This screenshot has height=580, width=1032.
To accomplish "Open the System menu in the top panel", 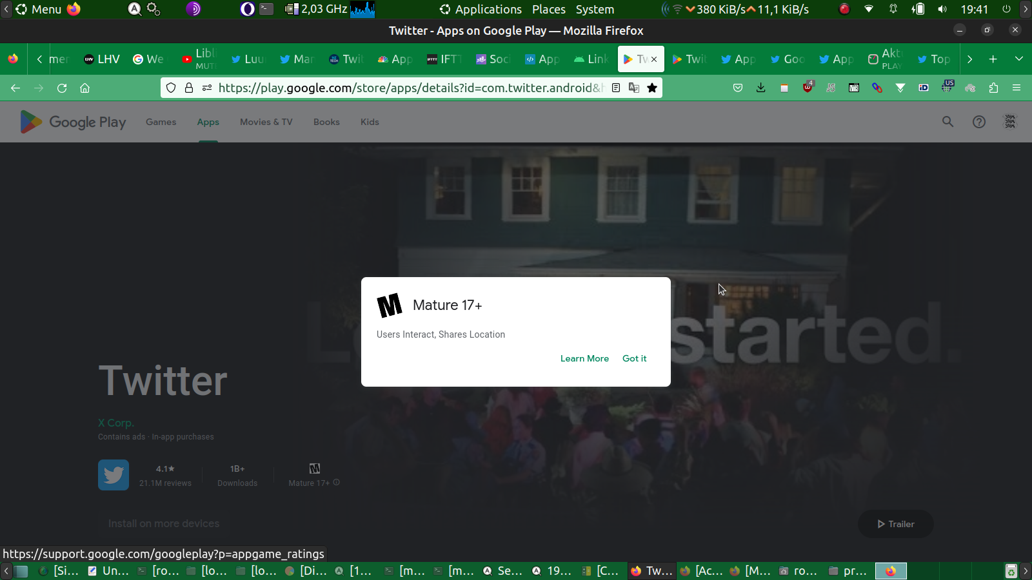I will pyautogui.click(x=595, y=9).
